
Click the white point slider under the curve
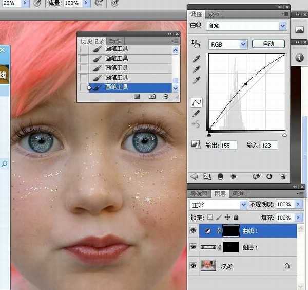click(x=284, y=135)
